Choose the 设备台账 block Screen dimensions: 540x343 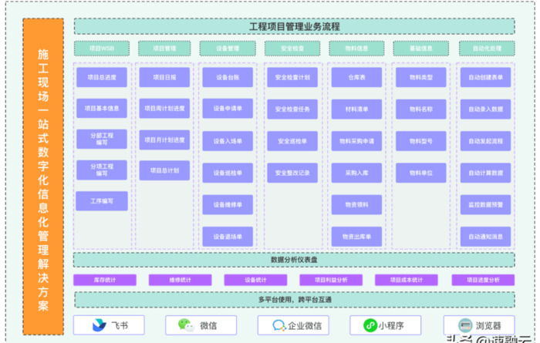pos(228,77)
